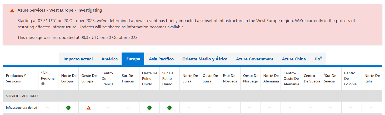Click the Norte De Suiza column header
This screenshot has height=115, width=385.
pyautogui.click(x=190, y=79)
